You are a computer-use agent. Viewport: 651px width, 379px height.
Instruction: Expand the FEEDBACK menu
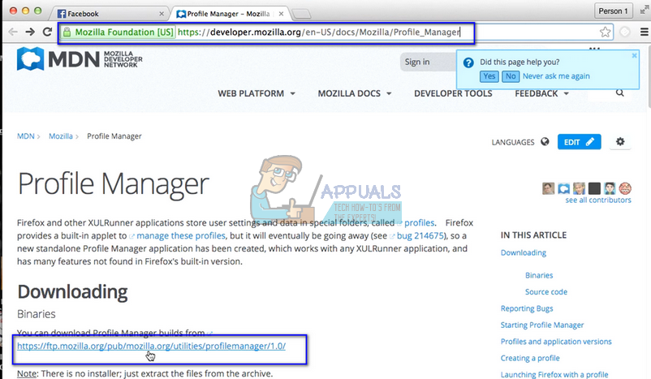click(541, 93)
